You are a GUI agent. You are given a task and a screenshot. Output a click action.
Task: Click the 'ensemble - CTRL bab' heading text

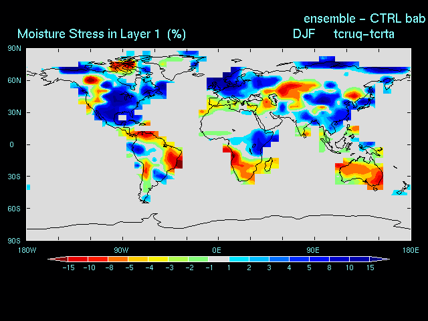point(364,17)
